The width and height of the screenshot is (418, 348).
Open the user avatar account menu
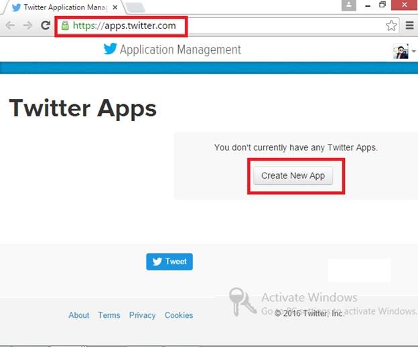click(x=401, y=51)
